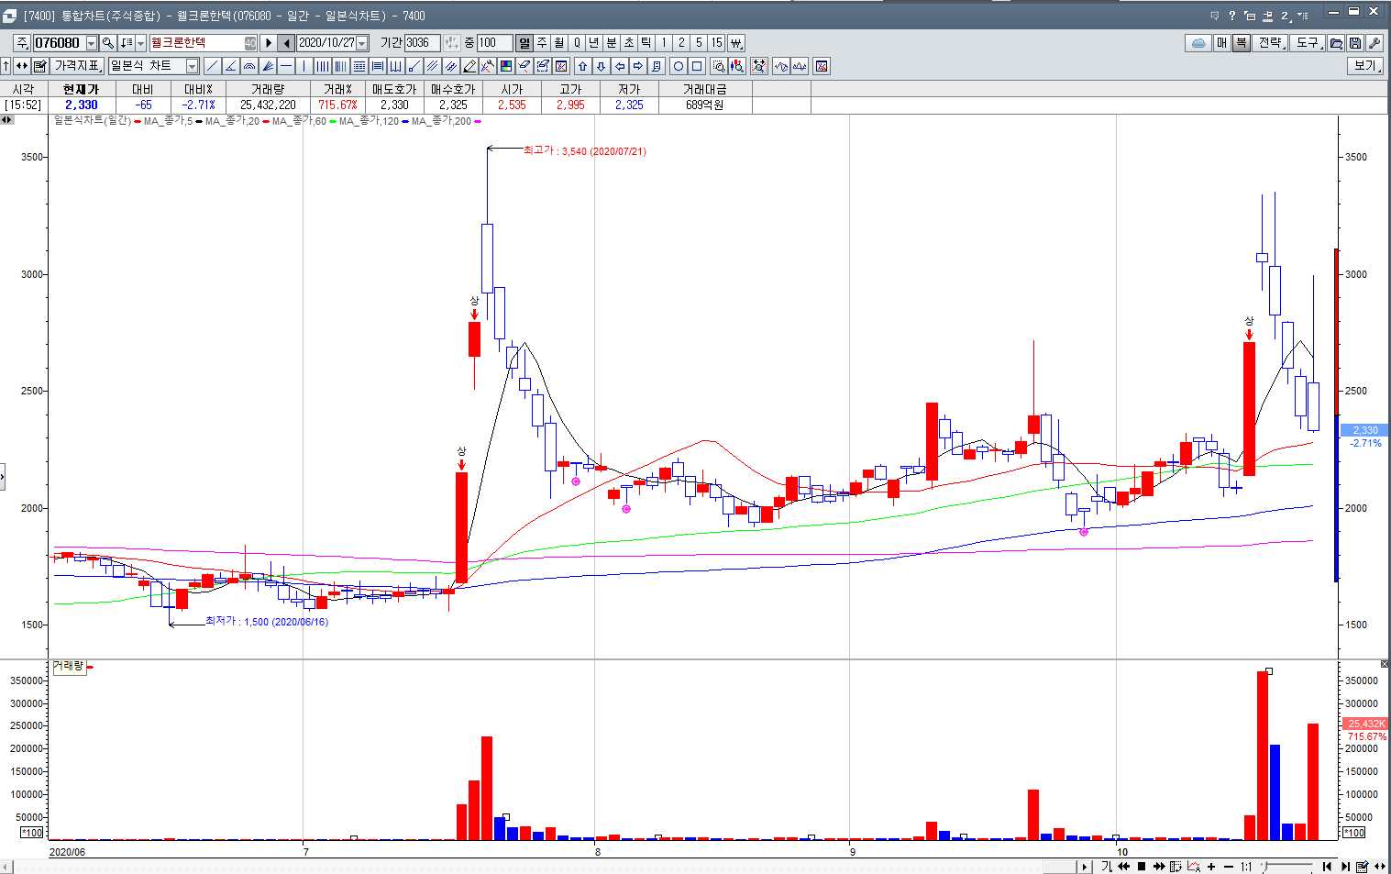Select the angle line drawing tool

[230, 66]
